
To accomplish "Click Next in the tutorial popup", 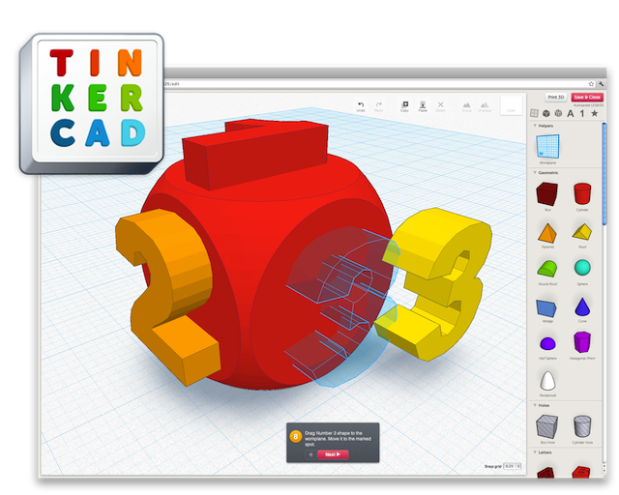I will (x=333, y=454).
